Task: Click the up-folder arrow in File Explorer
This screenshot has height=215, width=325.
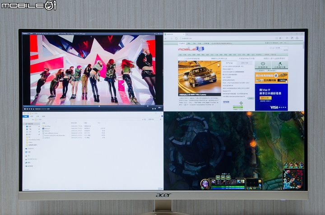Action: pyautogui.click(x=33, y=119)
